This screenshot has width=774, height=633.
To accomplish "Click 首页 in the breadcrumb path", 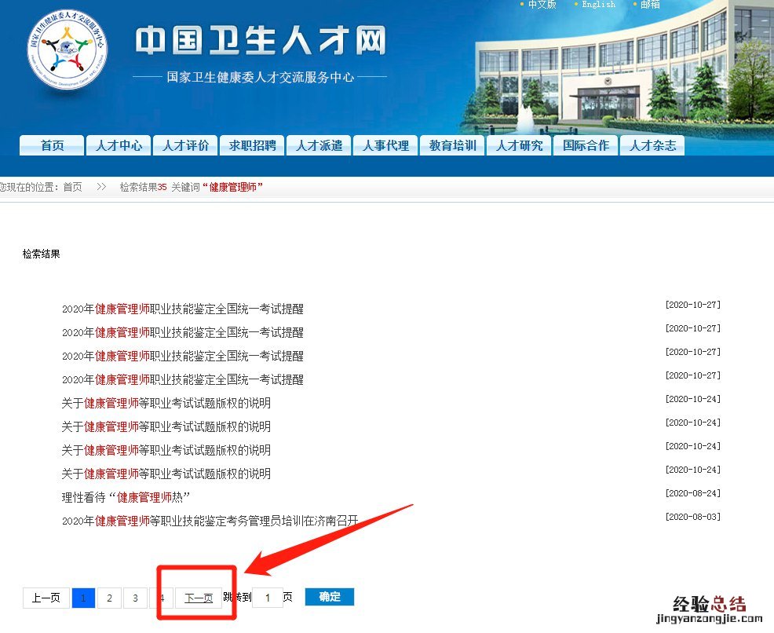I will 72,187.
